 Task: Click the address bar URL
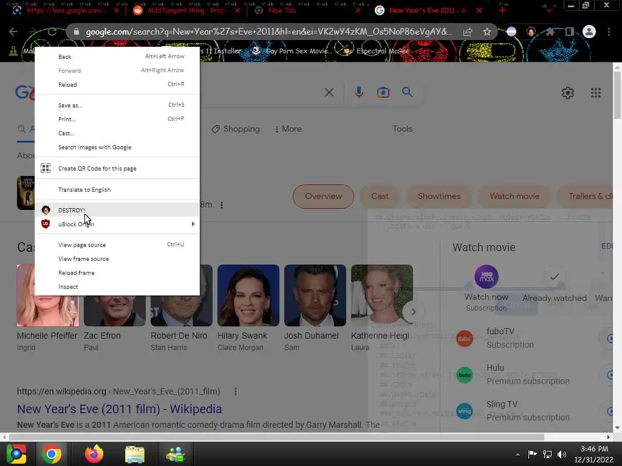pyautogui.click(x=268, y=32)
